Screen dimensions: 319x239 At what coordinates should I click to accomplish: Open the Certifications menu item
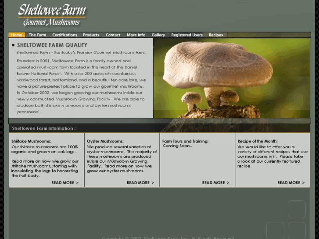pyautogui.click(x=65, y=35)
